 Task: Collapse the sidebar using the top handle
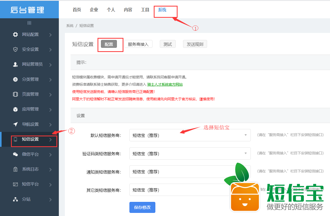(x=29, y=23)
